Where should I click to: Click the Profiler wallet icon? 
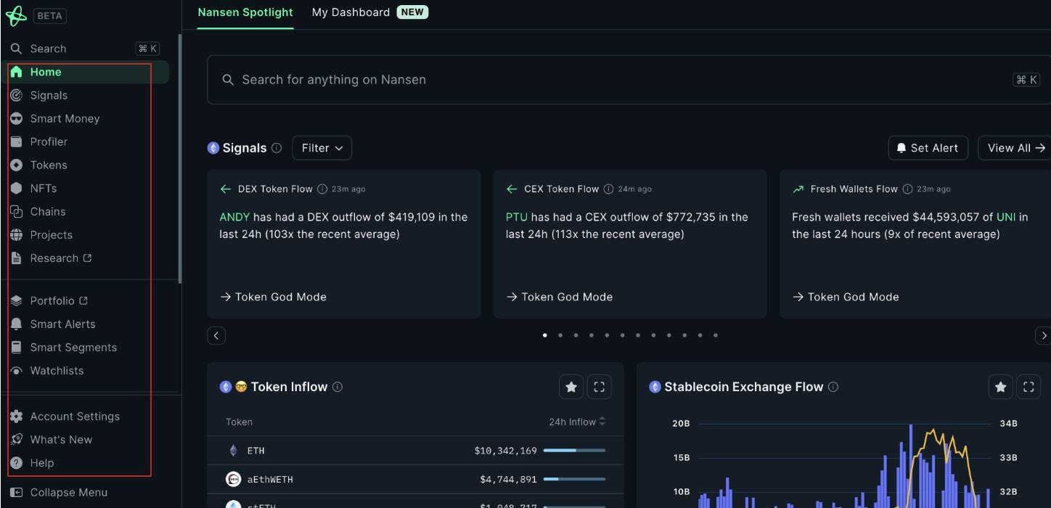17,142
